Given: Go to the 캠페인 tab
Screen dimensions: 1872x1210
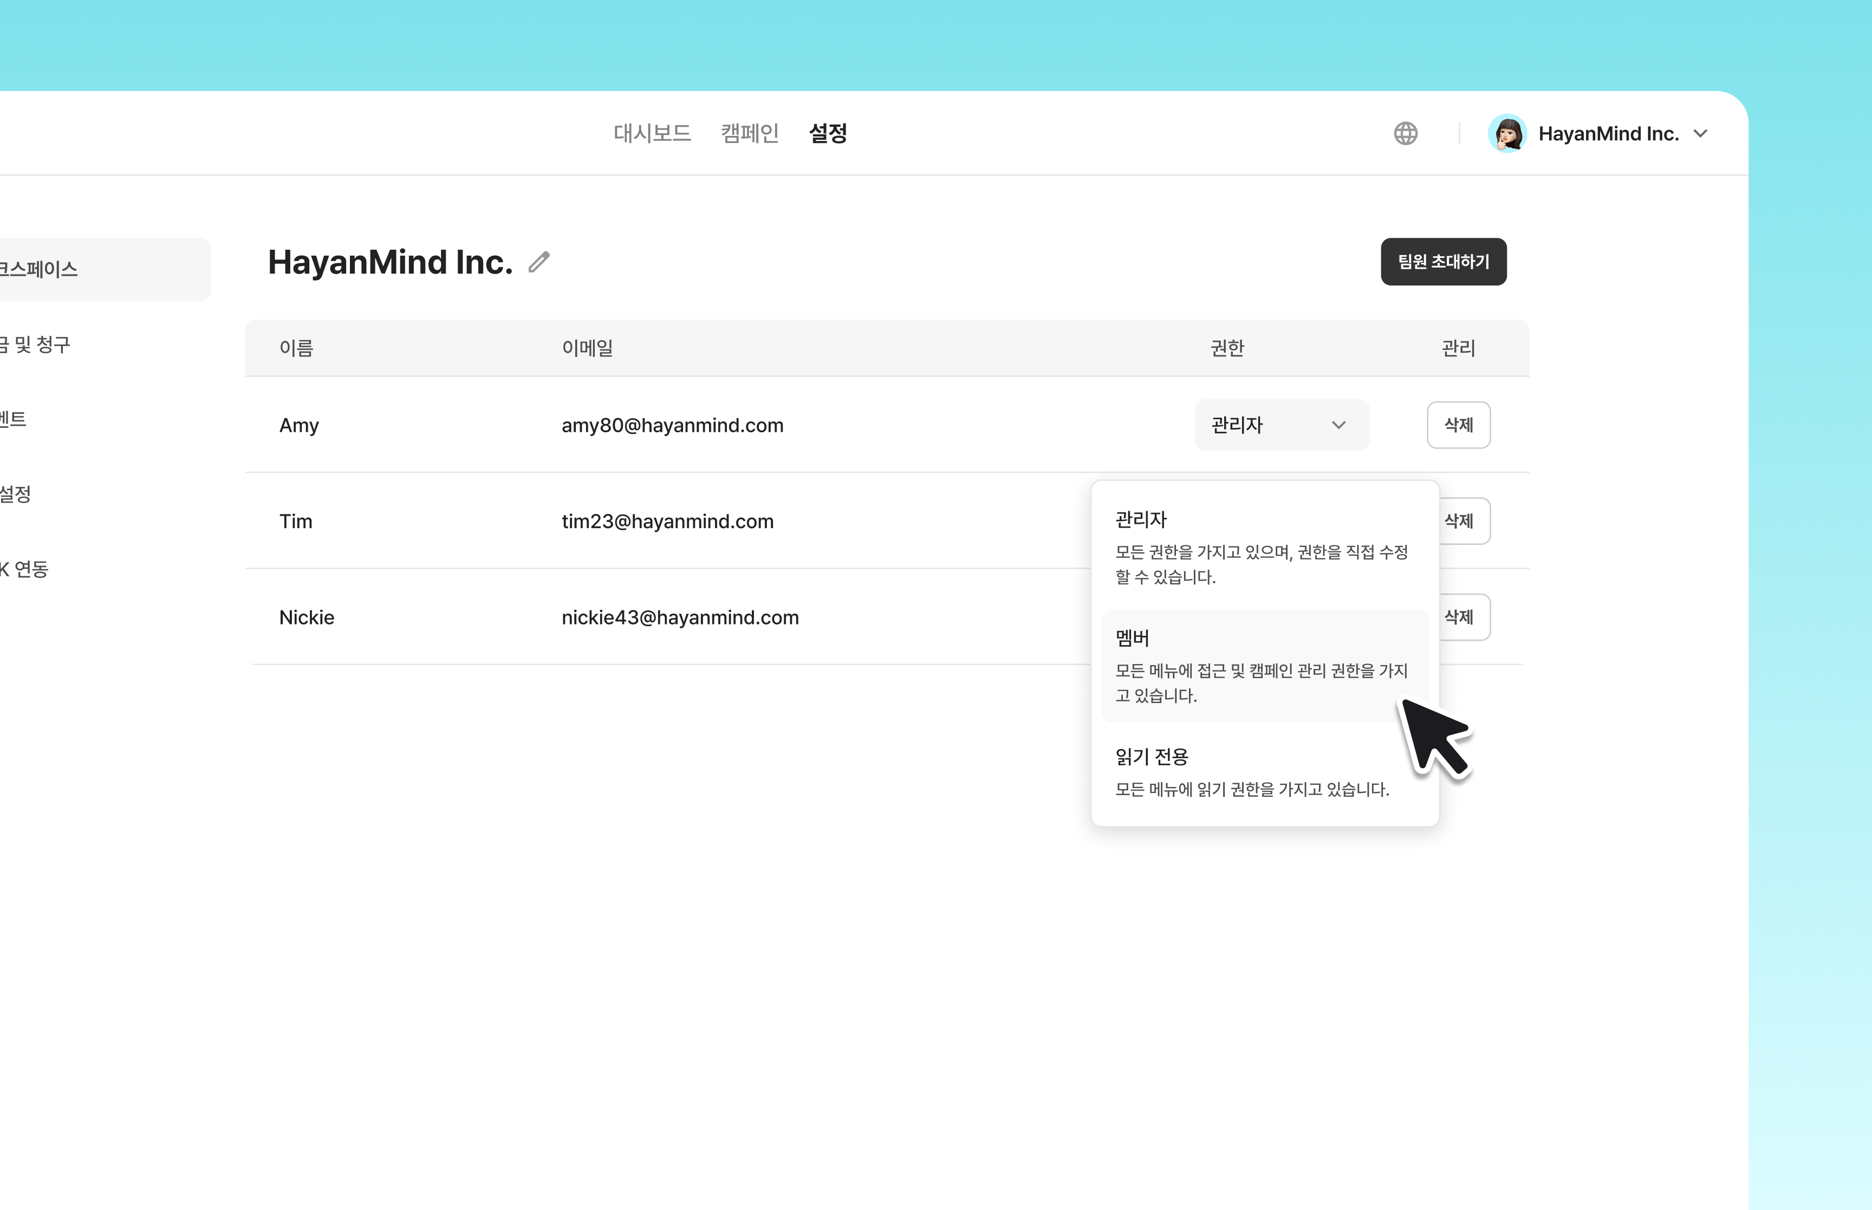Looking at the screenshot, I should coord(750,134).
